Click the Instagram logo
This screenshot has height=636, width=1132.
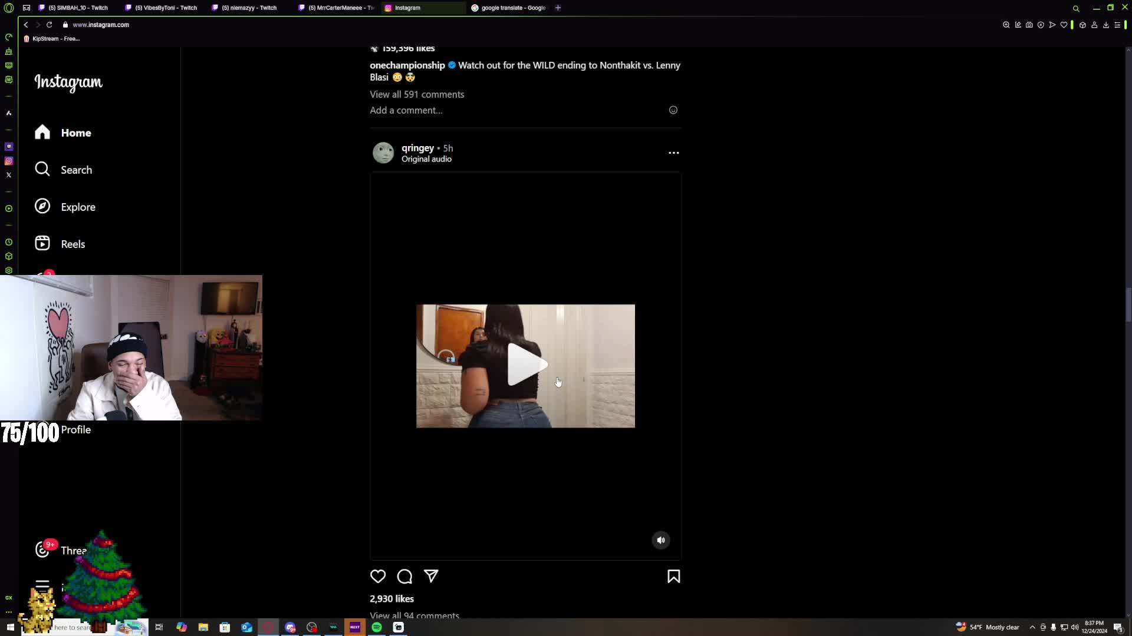68,82
